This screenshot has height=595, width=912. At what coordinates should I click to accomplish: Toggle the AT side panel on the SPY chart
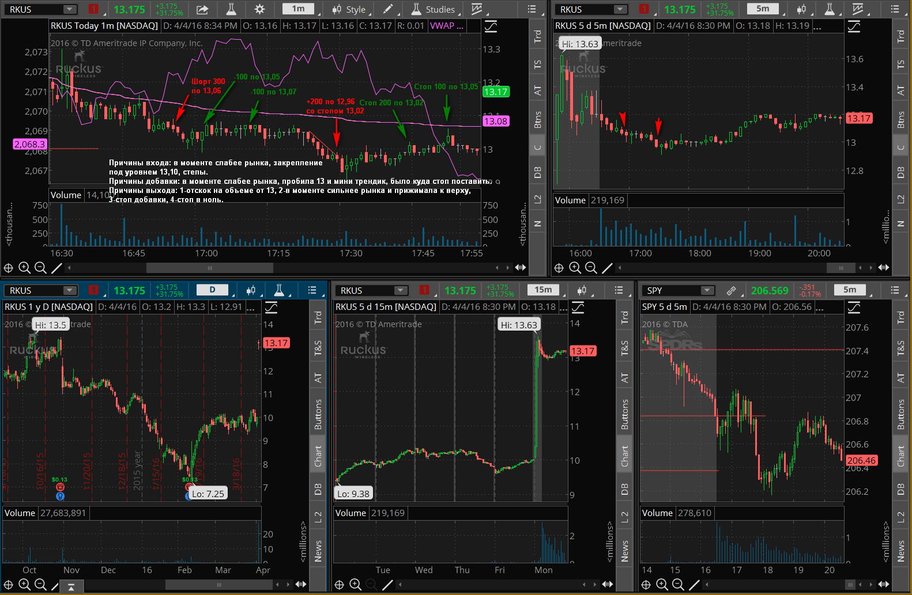click(x=900, y=378)
